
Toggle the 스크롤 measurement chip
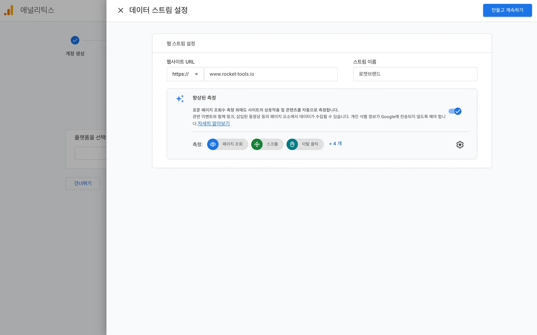pos(267,144)
